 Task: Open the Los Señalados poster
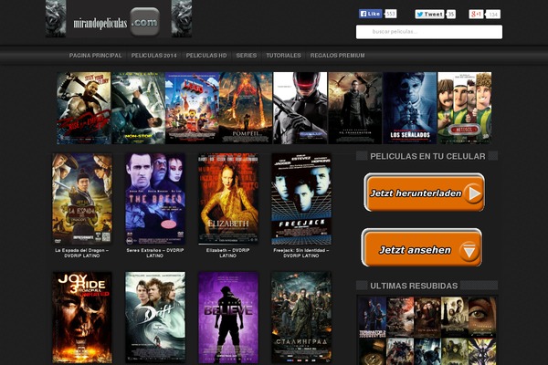coord(410,108)
